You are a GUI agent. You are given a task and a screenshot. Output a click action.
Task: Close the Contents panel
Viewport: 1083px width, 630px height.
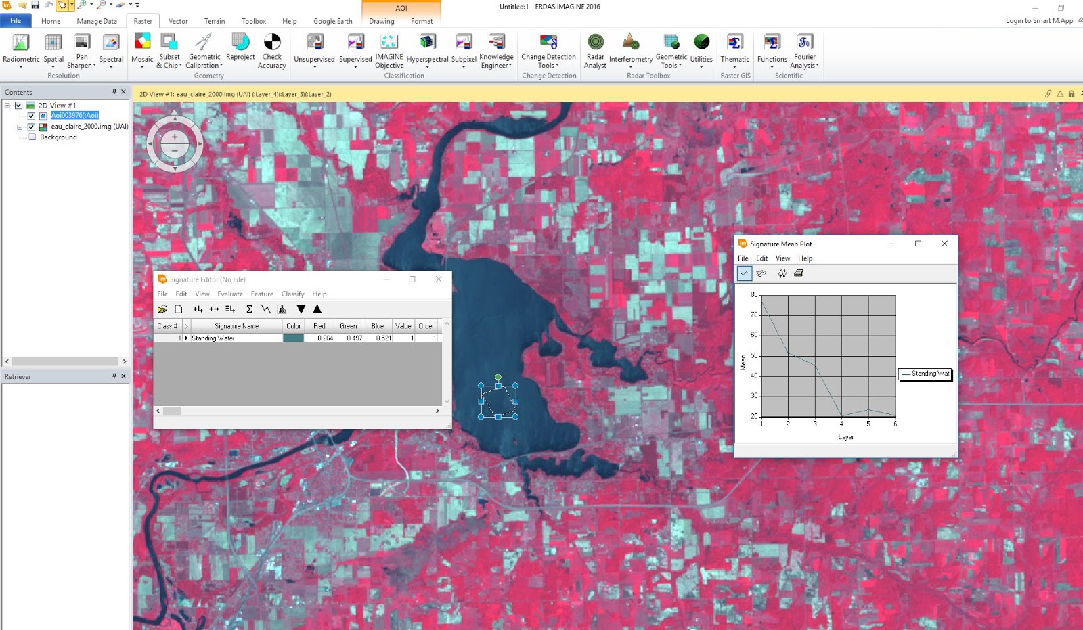123,92
